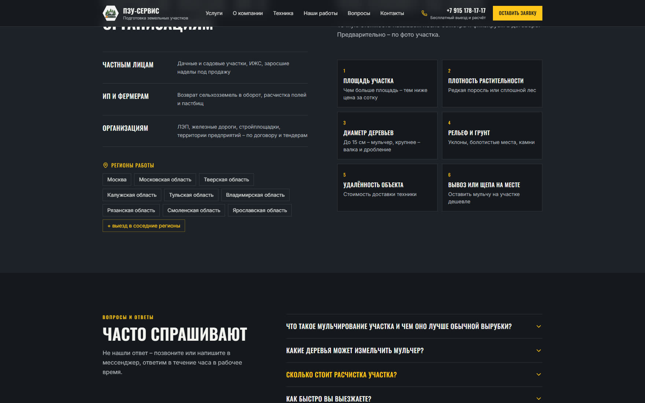This screenshot has height=403, width=645.
Task: Click the Тульская область tag
Action: (x=191, y=195)
